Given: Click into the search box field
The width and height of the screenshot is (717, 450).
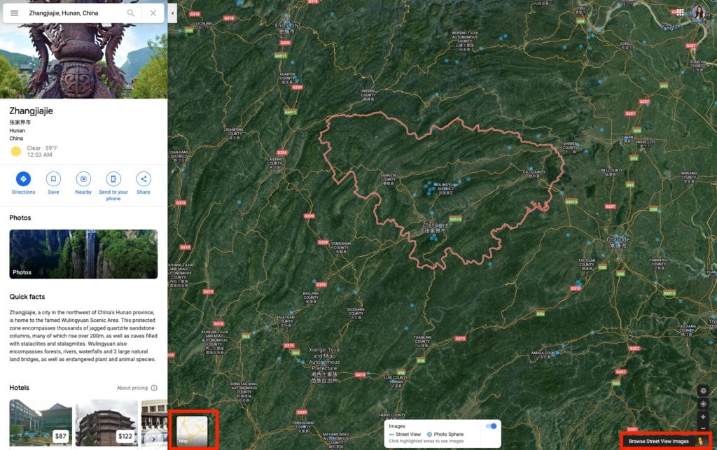Looking at the screenshot, I should click(x=74, y=13).
